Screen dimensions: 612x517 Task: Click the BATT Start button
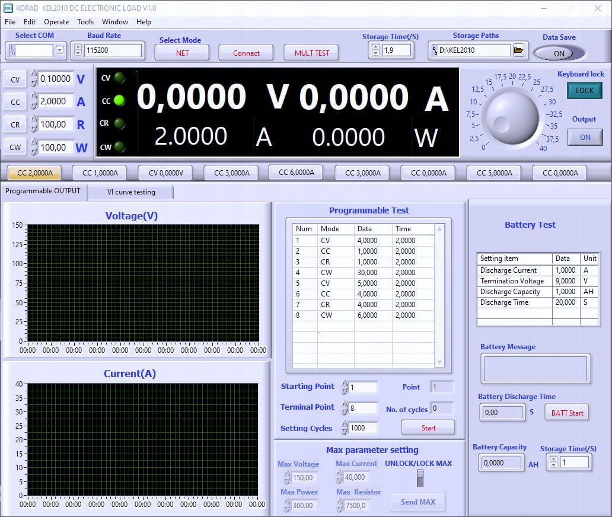[567, 413]
